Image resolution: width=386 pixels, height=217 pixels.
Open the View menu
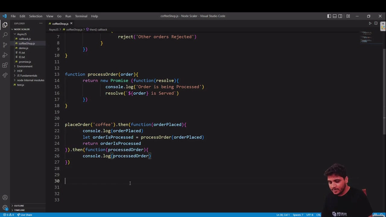click(x=50, y=16)
